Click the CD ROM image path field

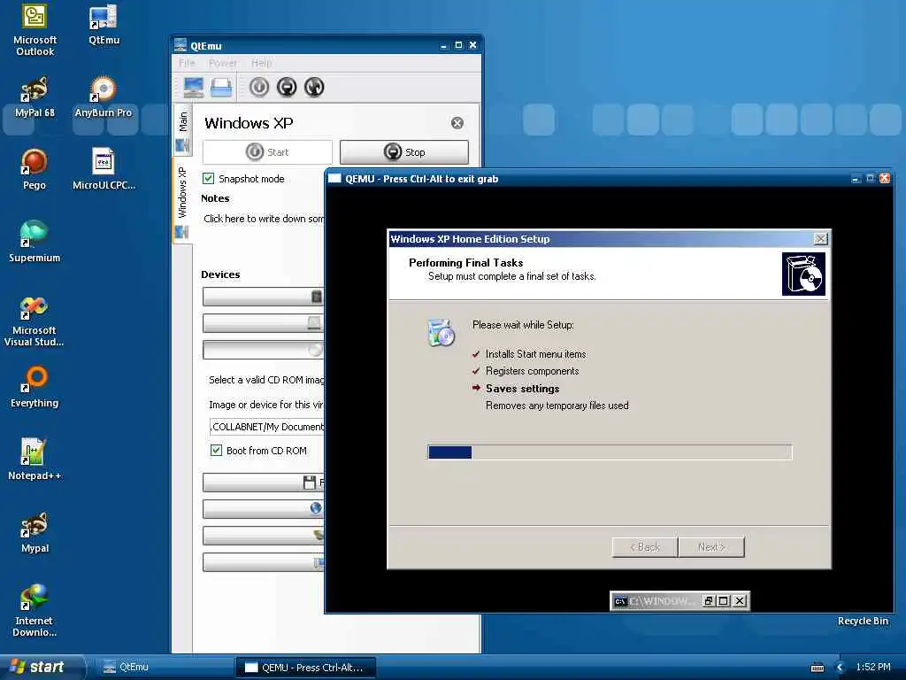point(267,427)
